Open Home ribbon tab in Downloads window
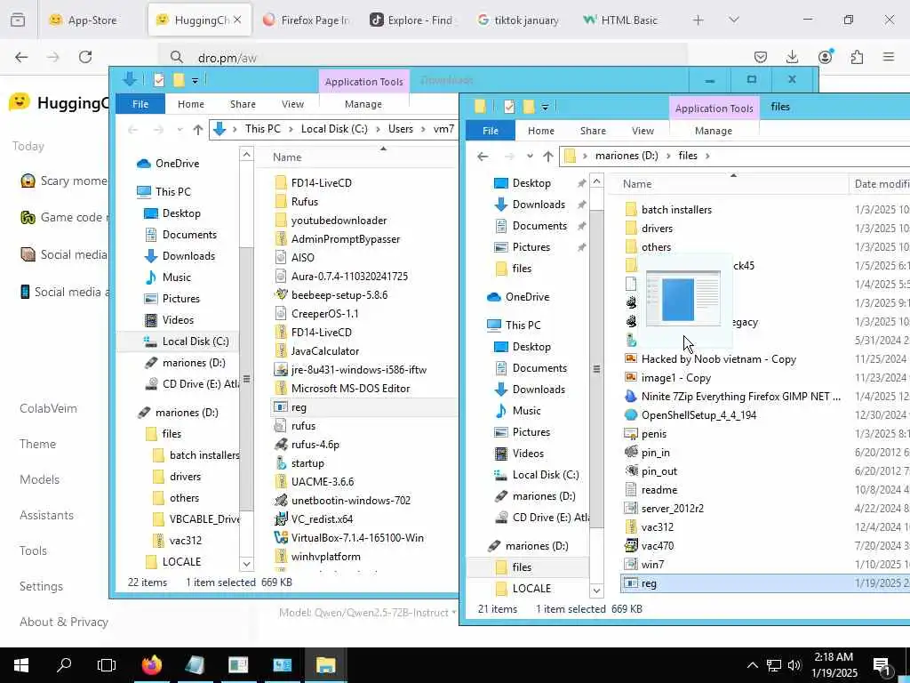Screen dimensions: 910x683 point(191,104)
